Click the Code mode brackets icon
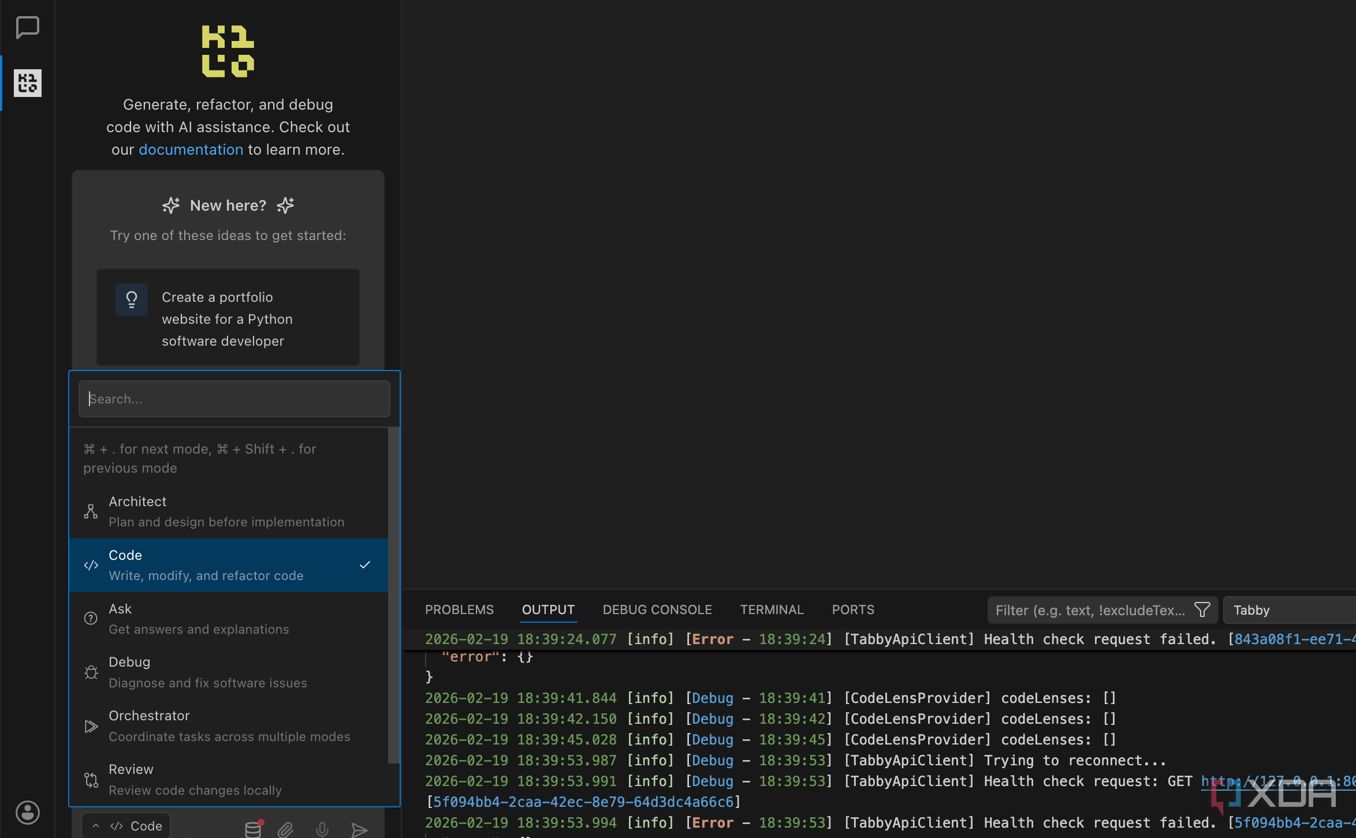 tap(91, 565)
